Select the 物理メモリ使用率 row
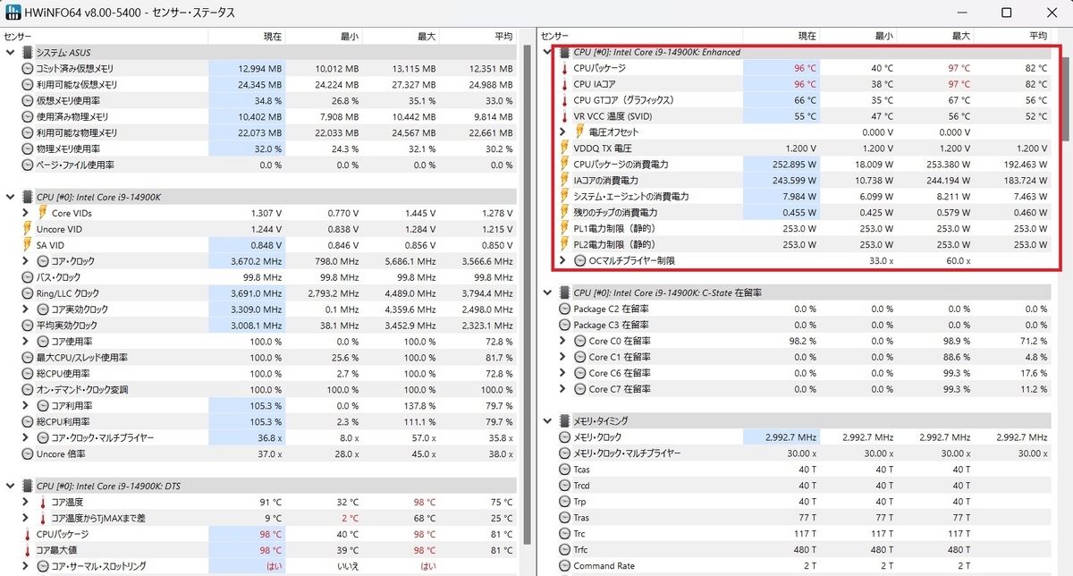This screenshot has width=1073, height=576. click(259, 149)
